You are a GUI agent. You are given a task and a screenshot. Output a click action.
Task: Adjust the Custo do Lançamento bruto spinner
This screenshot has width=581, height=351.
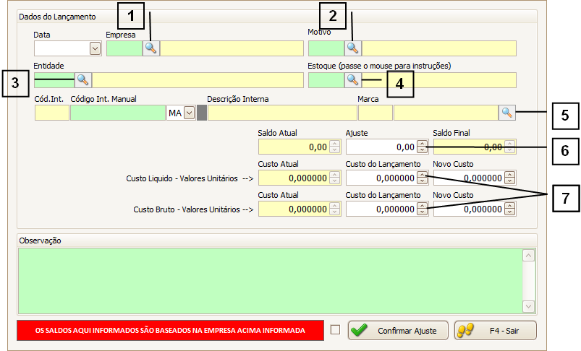[422, 209]
